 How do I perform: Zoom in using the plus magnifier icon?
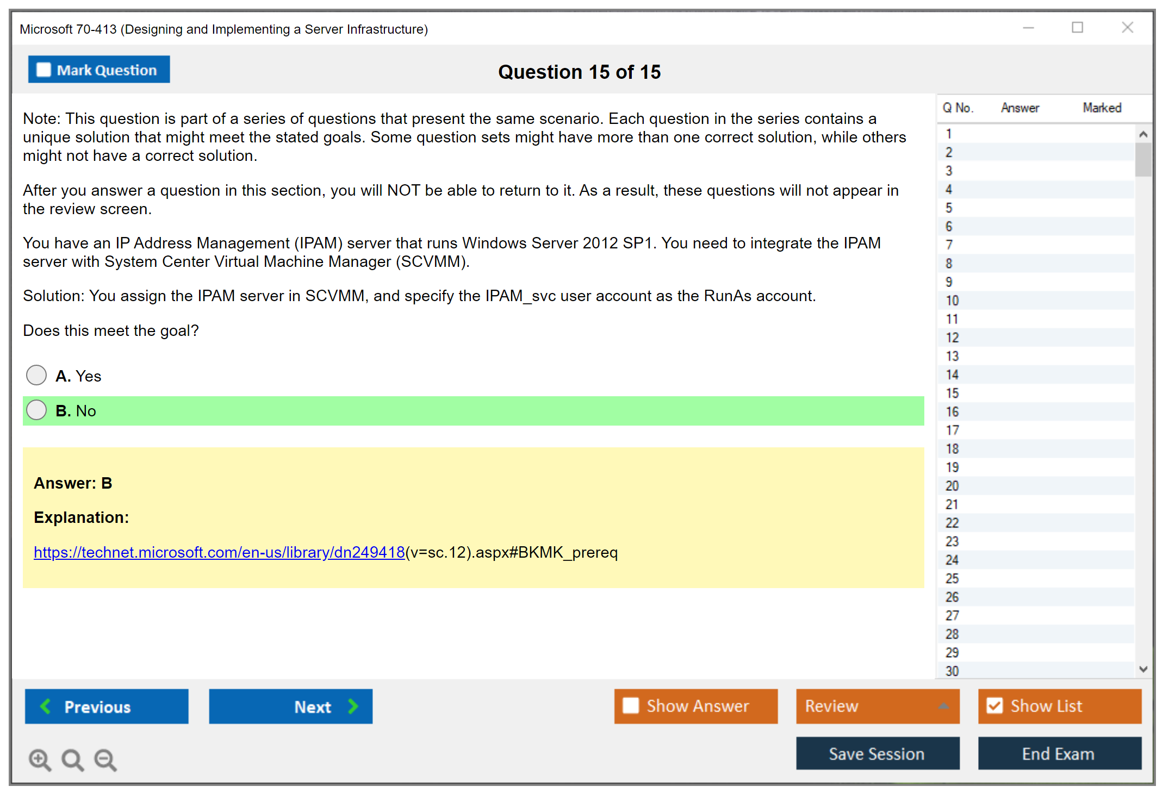39,760
